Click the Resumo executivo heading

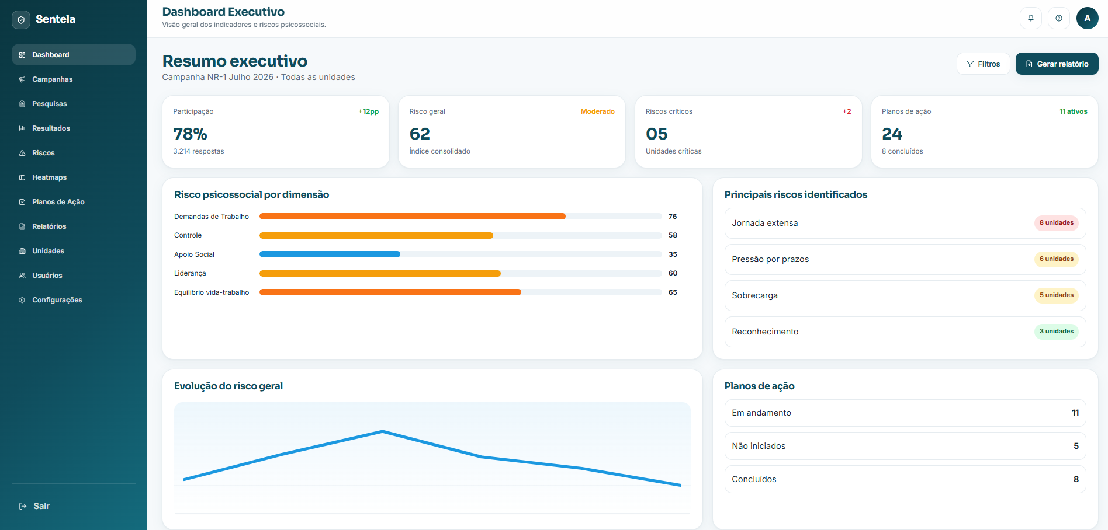point(235,61)
